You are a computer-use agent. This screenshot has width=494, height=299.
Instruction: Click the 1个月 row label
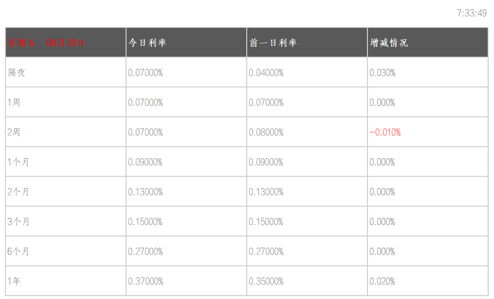[19, 162]
